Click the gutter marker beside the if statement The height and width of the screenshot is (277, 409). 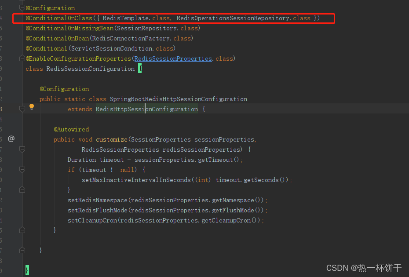click(22, 170)
